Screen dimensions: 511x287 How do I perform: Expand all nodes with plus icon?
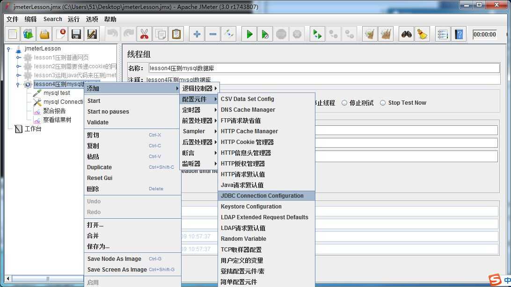(x=197, y=34)
